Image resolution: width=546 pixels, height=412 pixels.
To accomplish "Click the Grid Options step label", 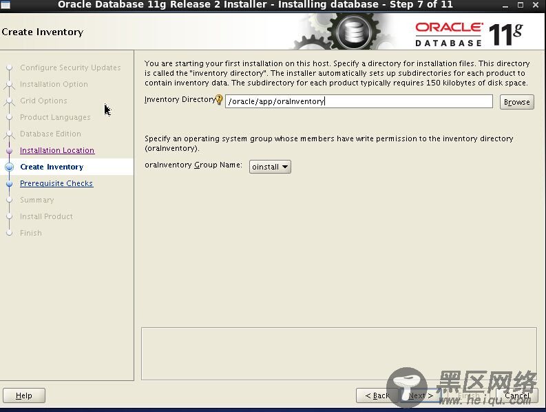I will point(43,101).
